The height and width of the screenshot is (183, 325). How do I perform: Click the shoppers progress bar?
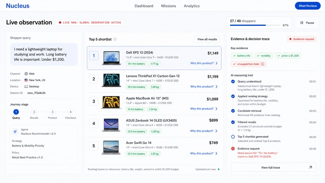255,25
